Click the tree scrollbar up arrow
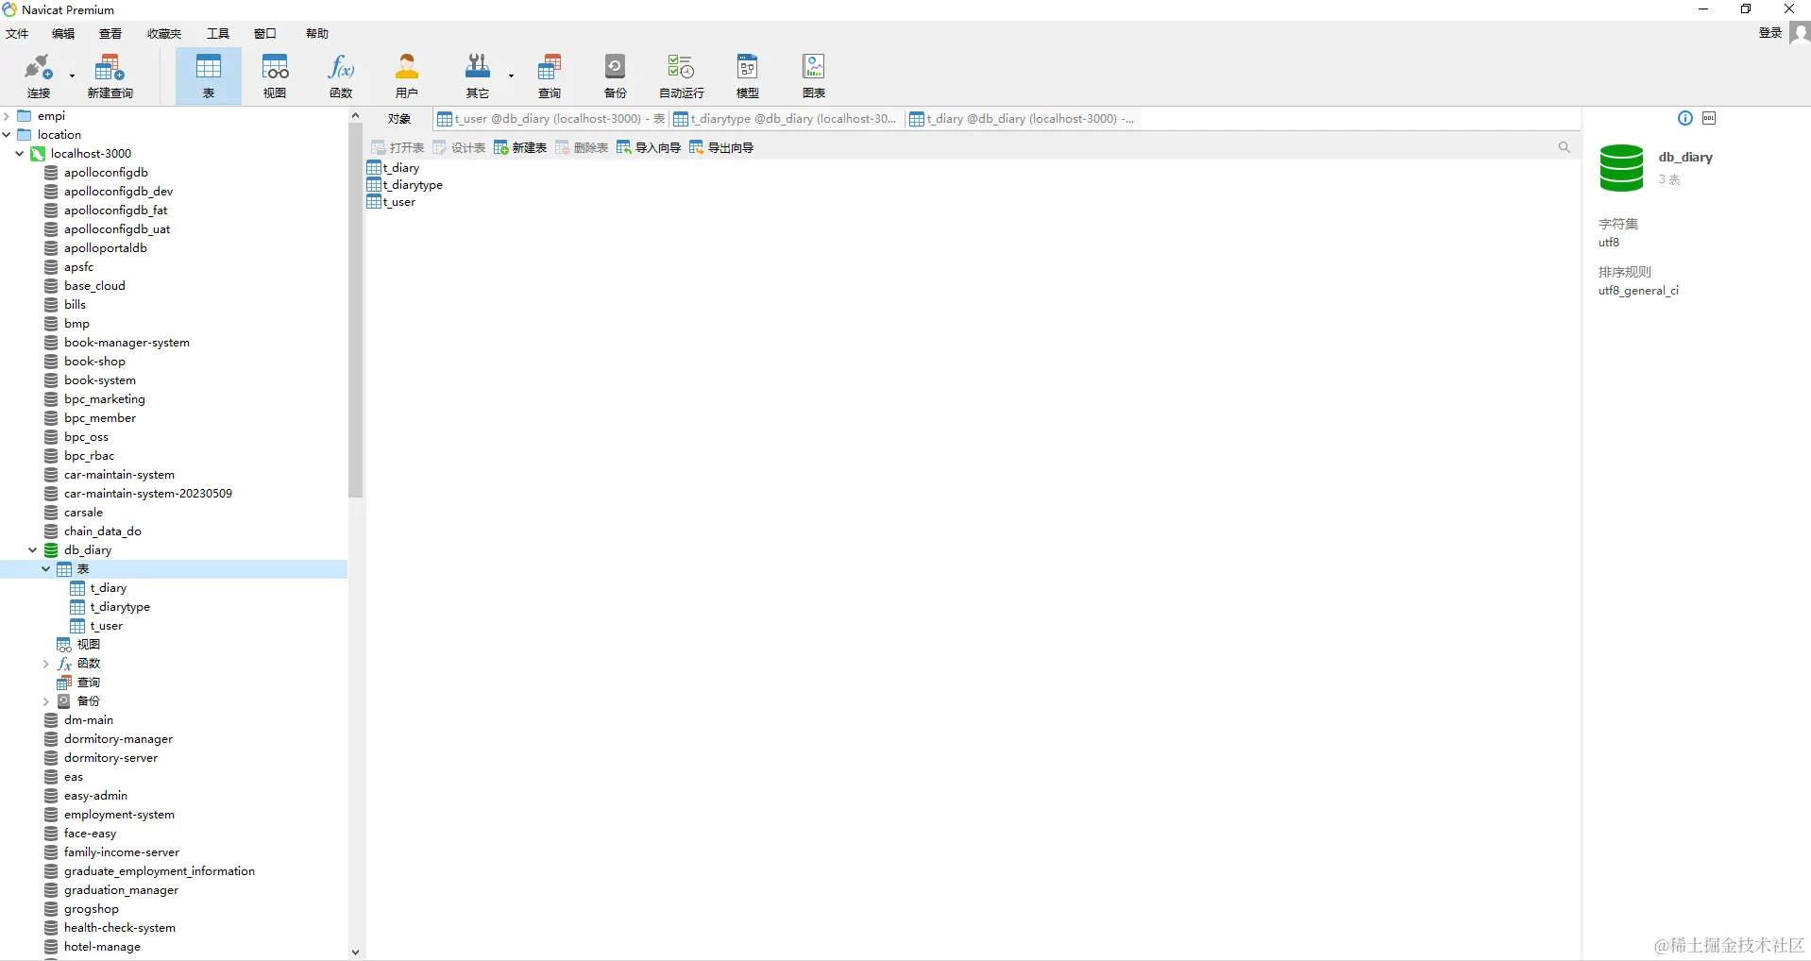Viewport: 1811px width, 961px height. [355, 116]
